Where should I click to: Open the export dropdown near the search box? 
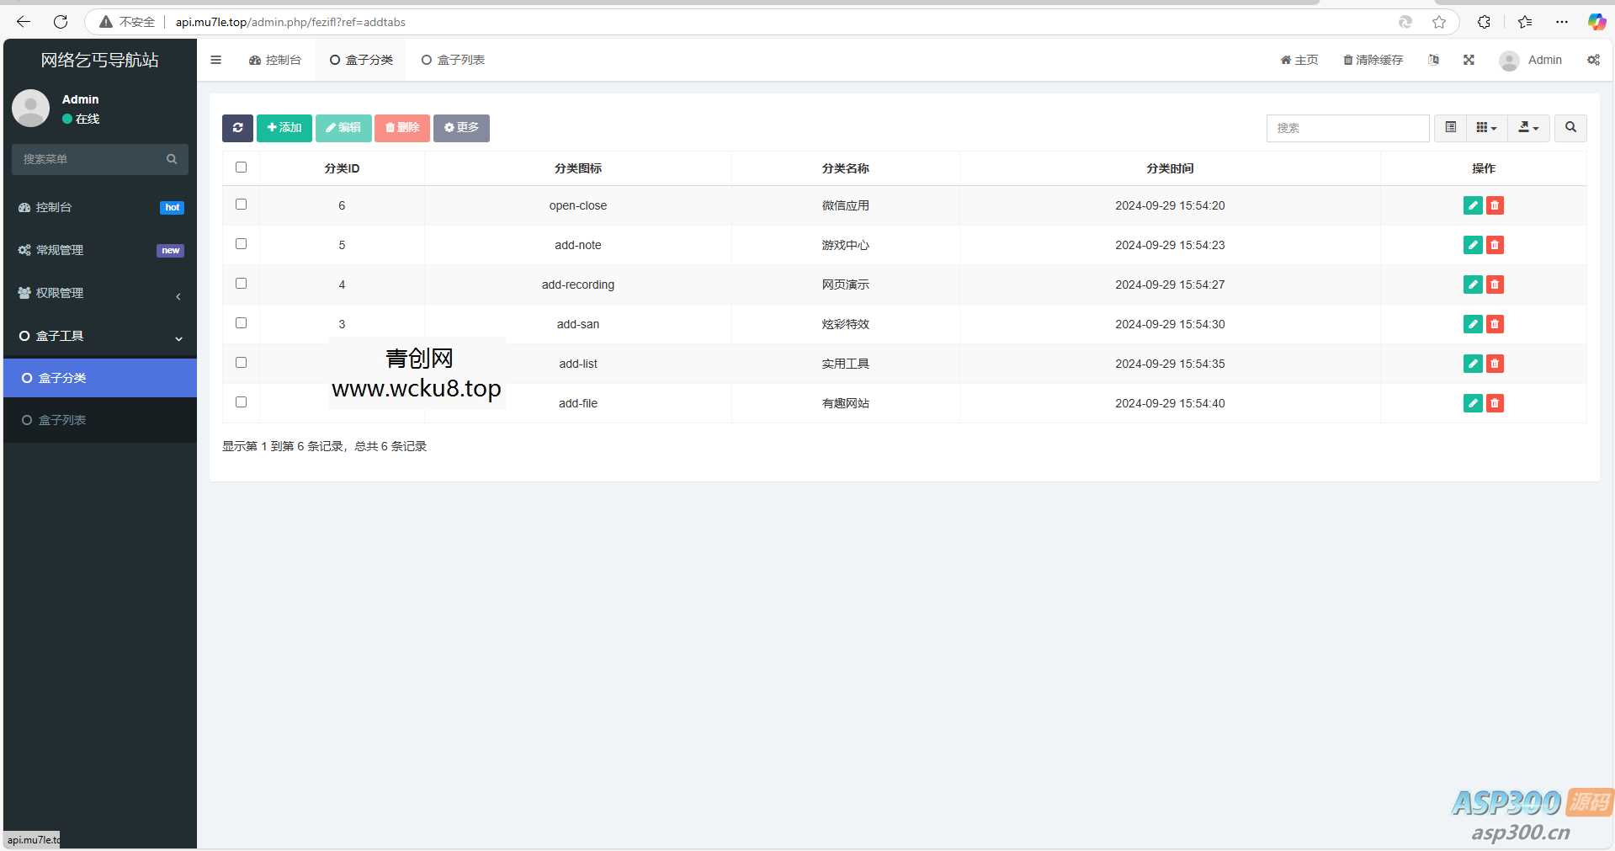click(x=1527, y=128)
